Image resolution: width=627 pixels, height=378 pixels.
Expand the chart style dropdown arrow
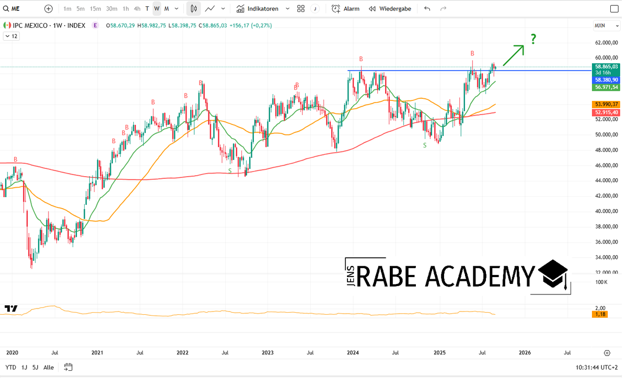(223, 8)
